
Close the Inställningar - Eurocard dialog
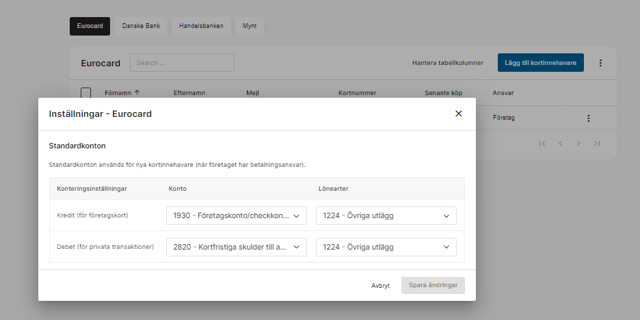click(x=458, y=114)
